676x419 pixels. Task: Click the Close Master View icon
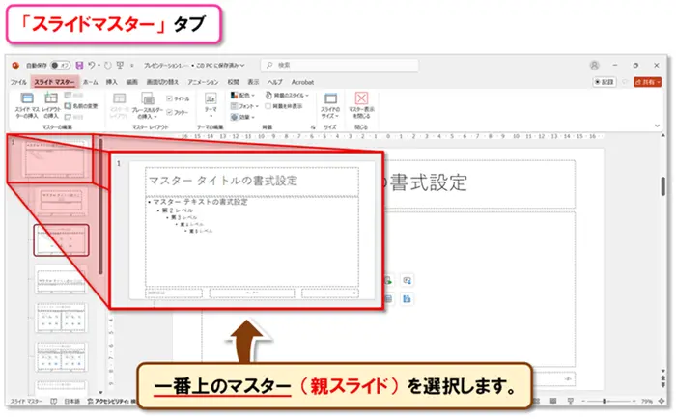(361, 98)
